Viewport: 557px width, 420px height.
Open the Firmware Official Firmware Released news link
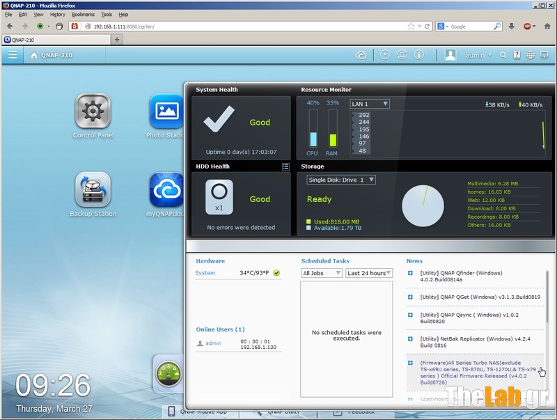click(478, 373)
